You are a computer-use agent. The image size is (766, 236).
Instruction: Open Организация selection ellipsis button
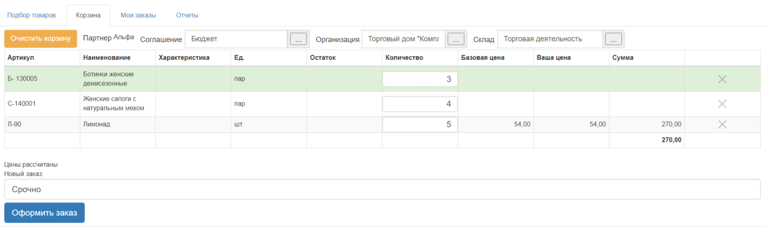pyautogui.click(x=456, y=39)
